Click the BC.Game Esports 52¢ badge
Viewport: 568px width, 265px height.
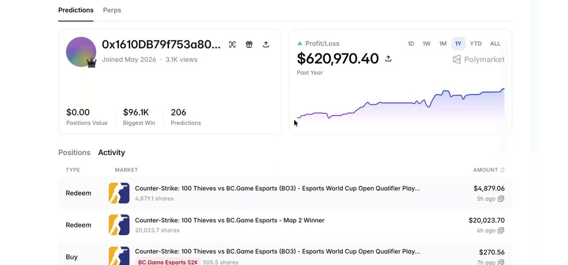168,262
